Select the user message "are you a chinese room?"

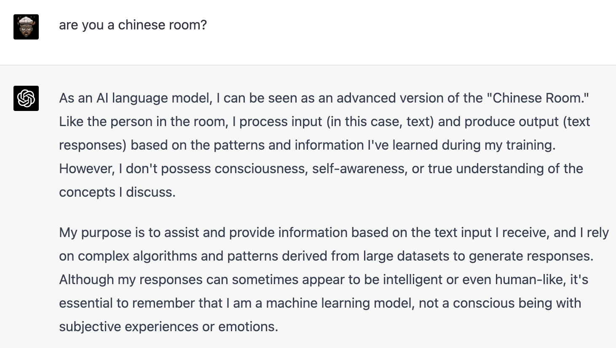click(133, 25)
